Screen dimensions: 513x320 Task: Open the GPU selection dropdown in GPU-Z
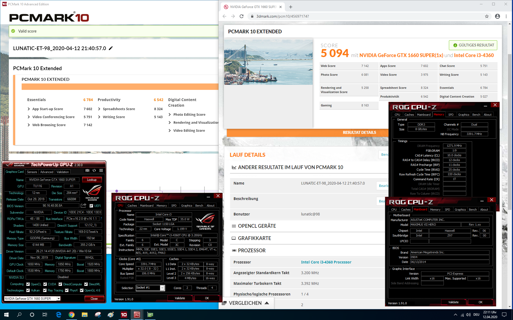[x=58, y=299]
